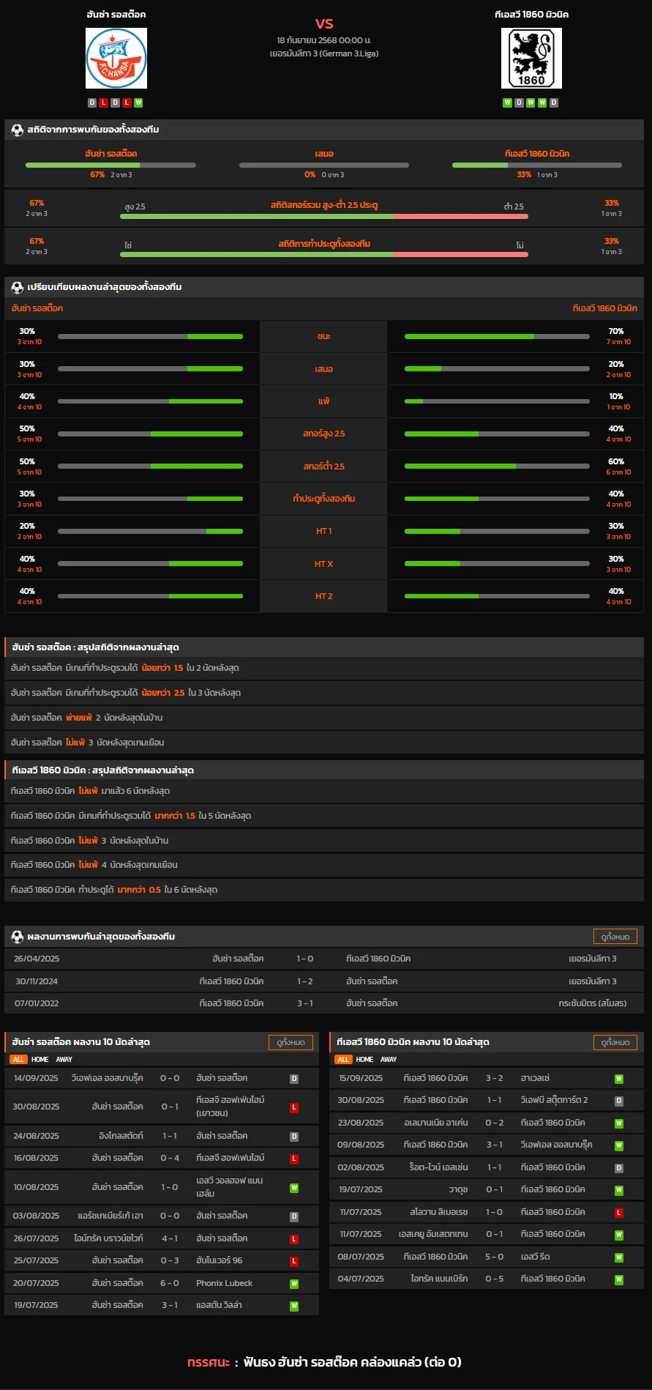This screenshot has height=1390, width=652.
Task: Click the 26/04/2025 head-to-head row
Action: pyautogui.click(x=324, y=959)
